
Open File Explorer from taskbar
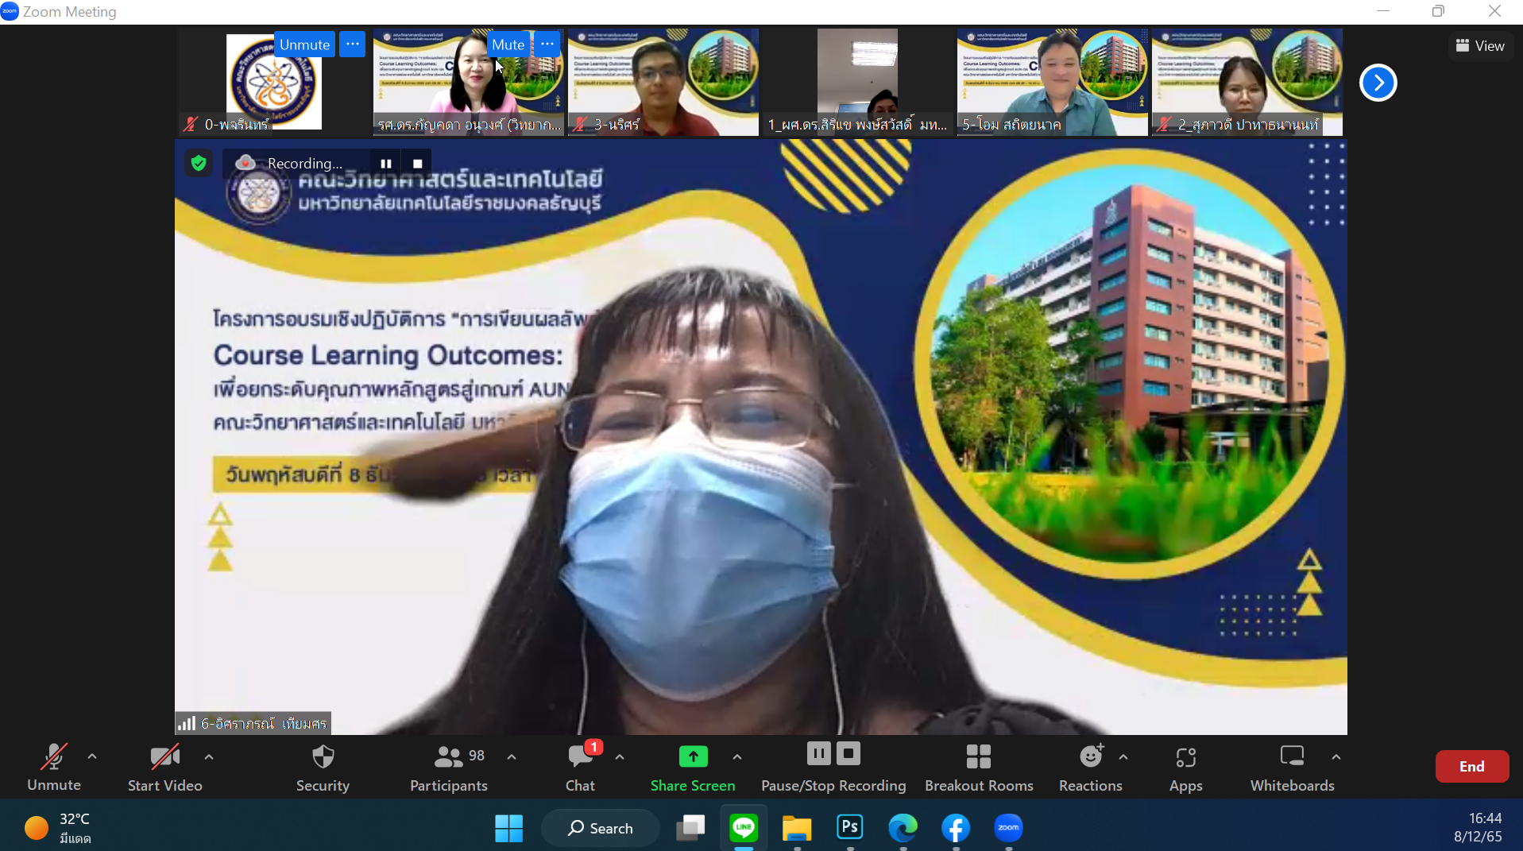coord(797,828)
